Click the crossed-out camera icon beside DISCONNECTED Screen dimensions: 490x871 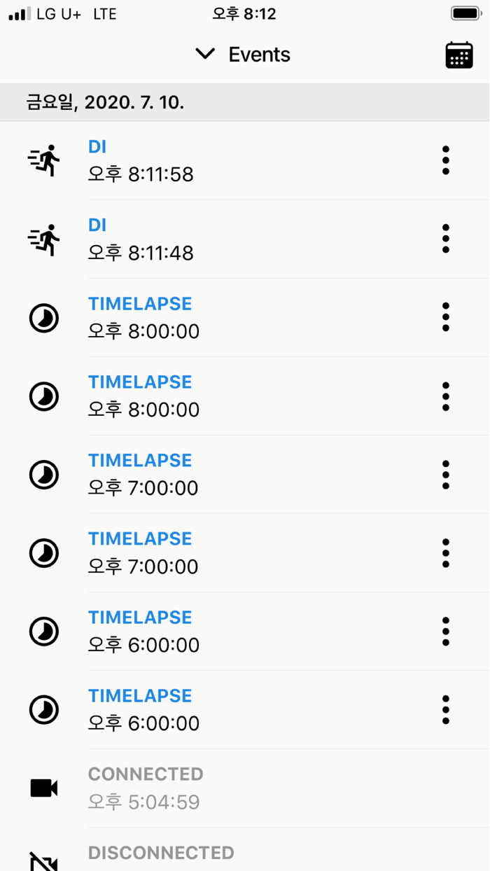pyautogui.click(x=44, y=860)
